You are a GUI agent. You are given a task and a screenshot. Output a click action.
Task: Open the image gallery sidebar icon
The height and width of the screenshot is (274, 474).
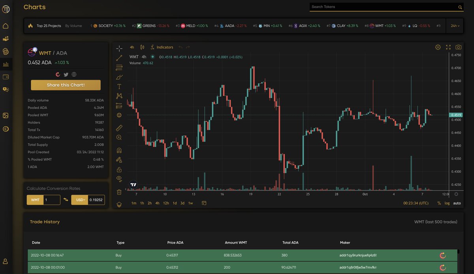(x=6, y=116)
